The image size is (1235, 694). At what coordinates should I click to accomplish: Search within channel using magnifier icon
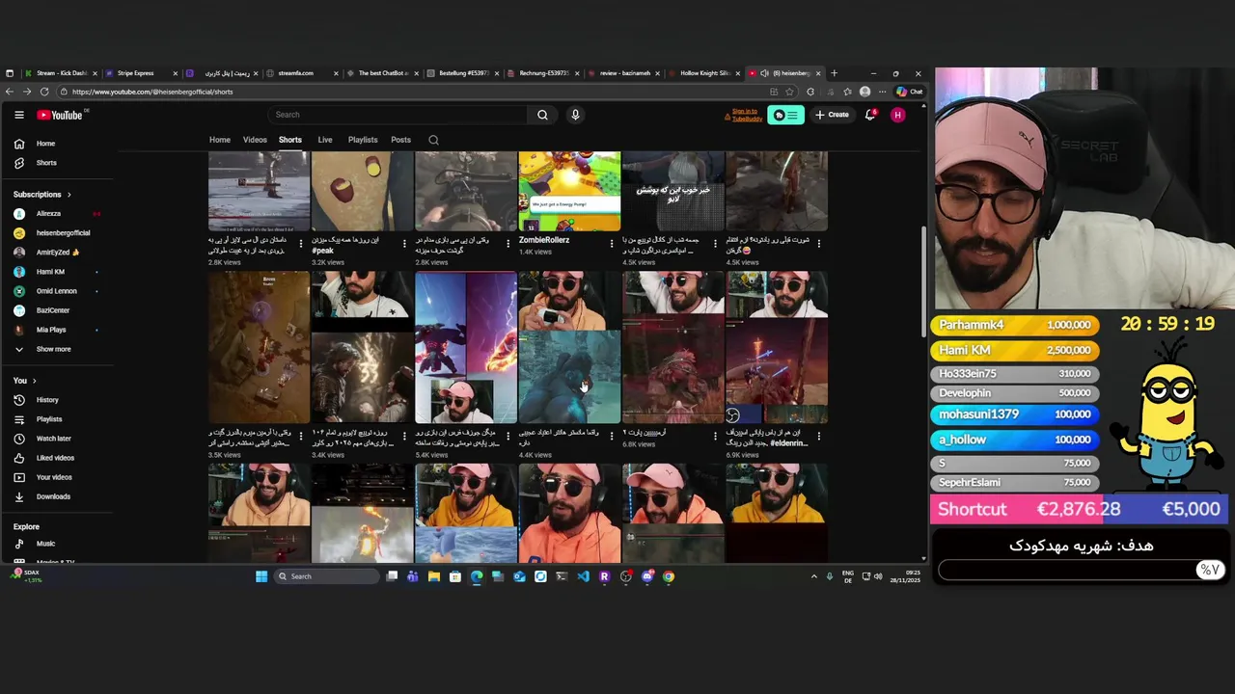point(433,140)
